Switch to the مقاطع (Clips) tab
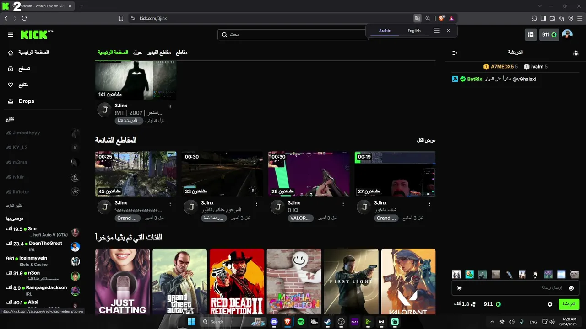Image resolution: width=586 pixels, height=329 pixels. tap(182, 53)
